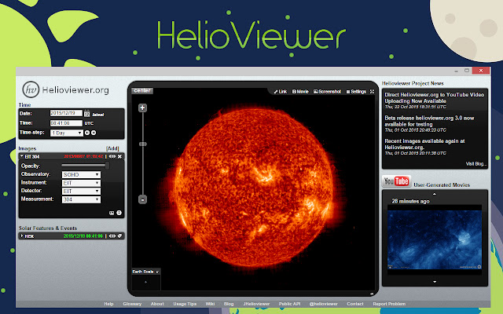Open the Help footer link
The height and width of the screenshot is (314, 503).
tap(108, 304)
